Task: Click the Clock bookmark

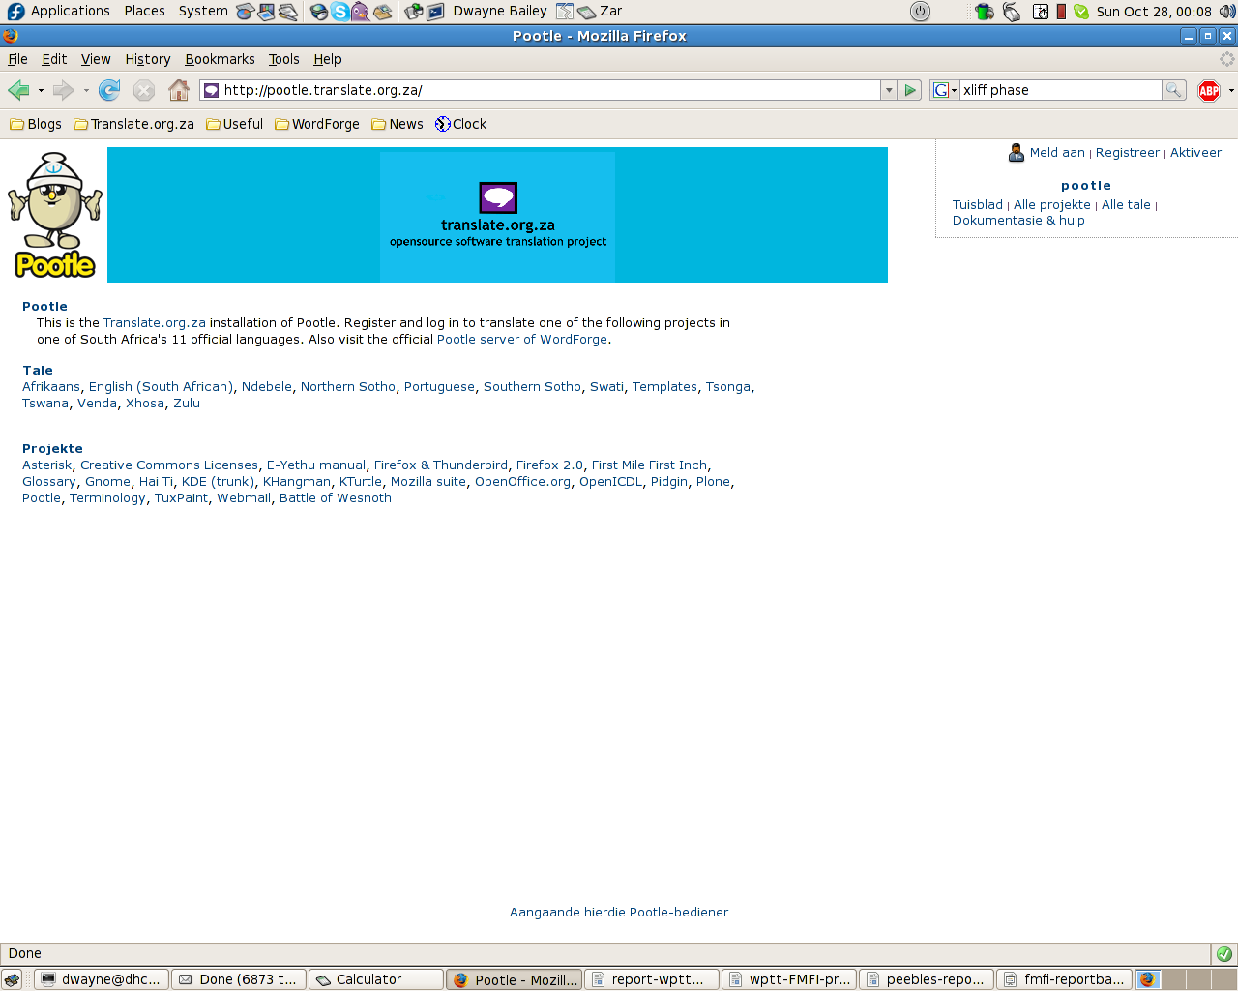Action: click(461, 124)
